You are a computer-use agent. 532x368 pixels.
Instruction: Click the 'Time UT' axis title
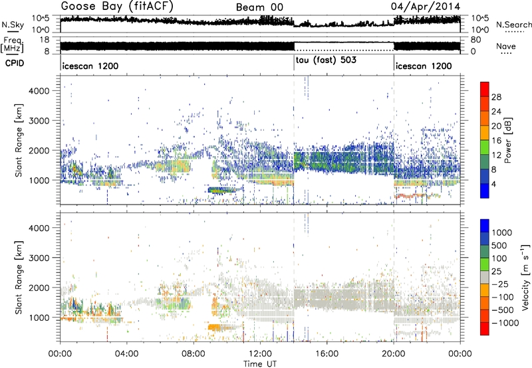pos(260,364)
